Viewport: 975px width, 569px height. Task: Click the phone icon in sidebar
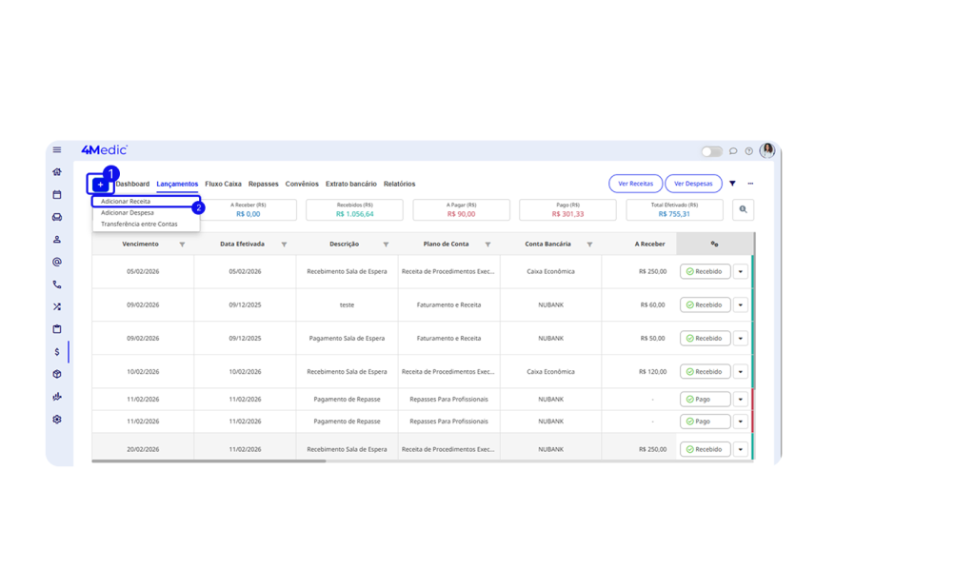click(x=57, y=284)
